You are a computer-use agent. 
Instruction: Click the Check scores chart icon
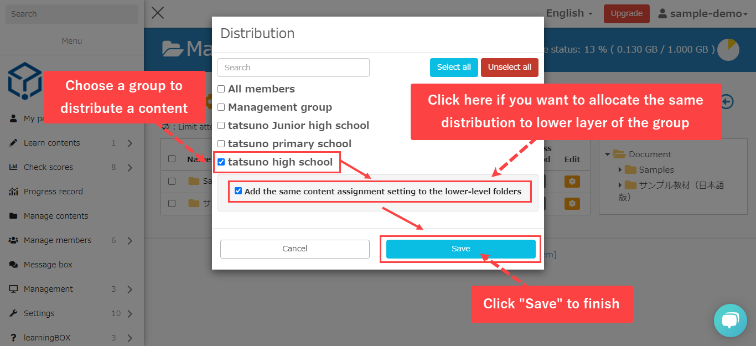[x=13, y=167]
